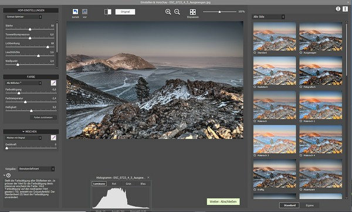Adjust the Weißpunkt slider handle

18,64
